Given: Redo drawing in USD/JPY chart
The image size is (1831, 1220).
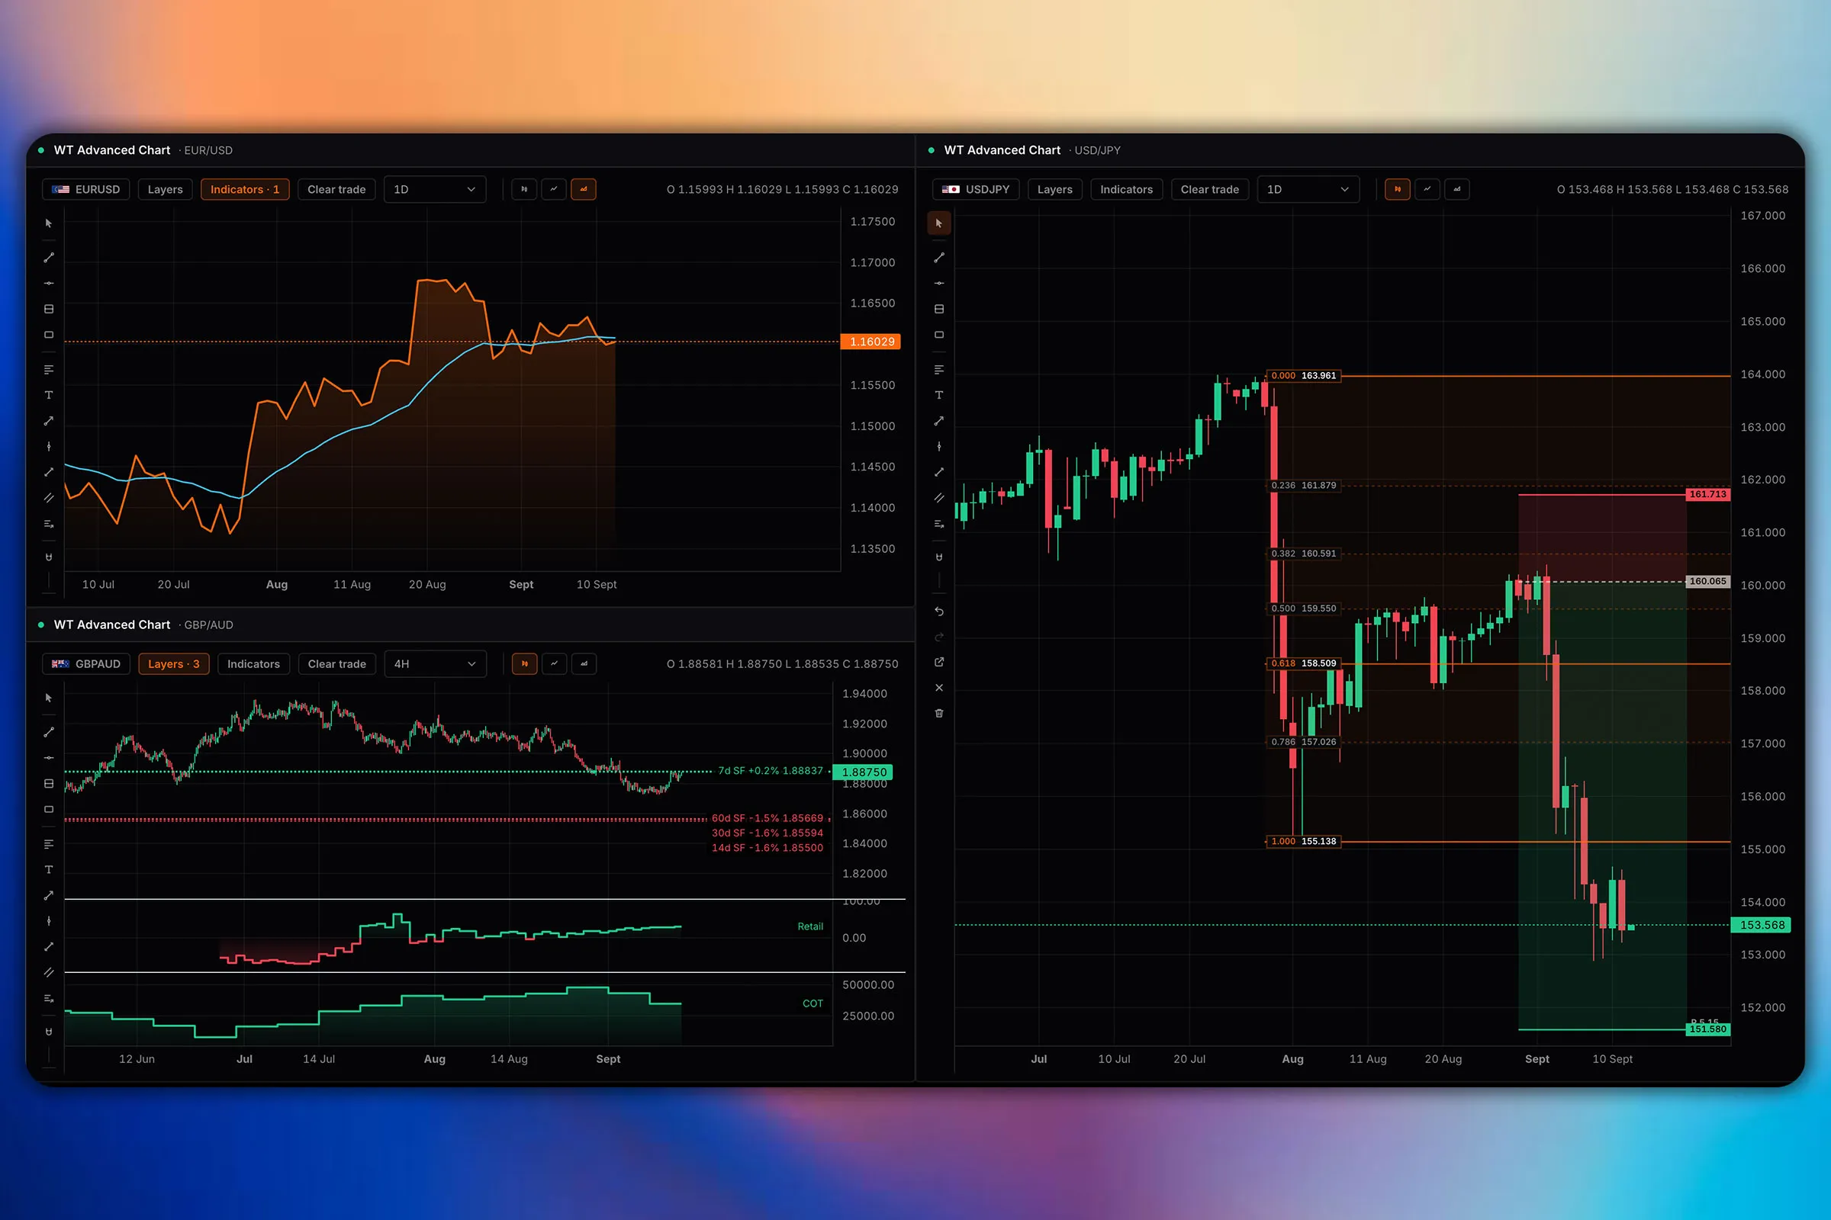Looking at the screenshot, I should pyautogui.click(x=939, y=637).
